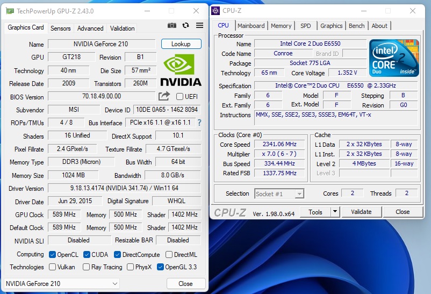Click the Device ID field 10DE 0A65
431x294 pixels.
(x=167, y=110)
